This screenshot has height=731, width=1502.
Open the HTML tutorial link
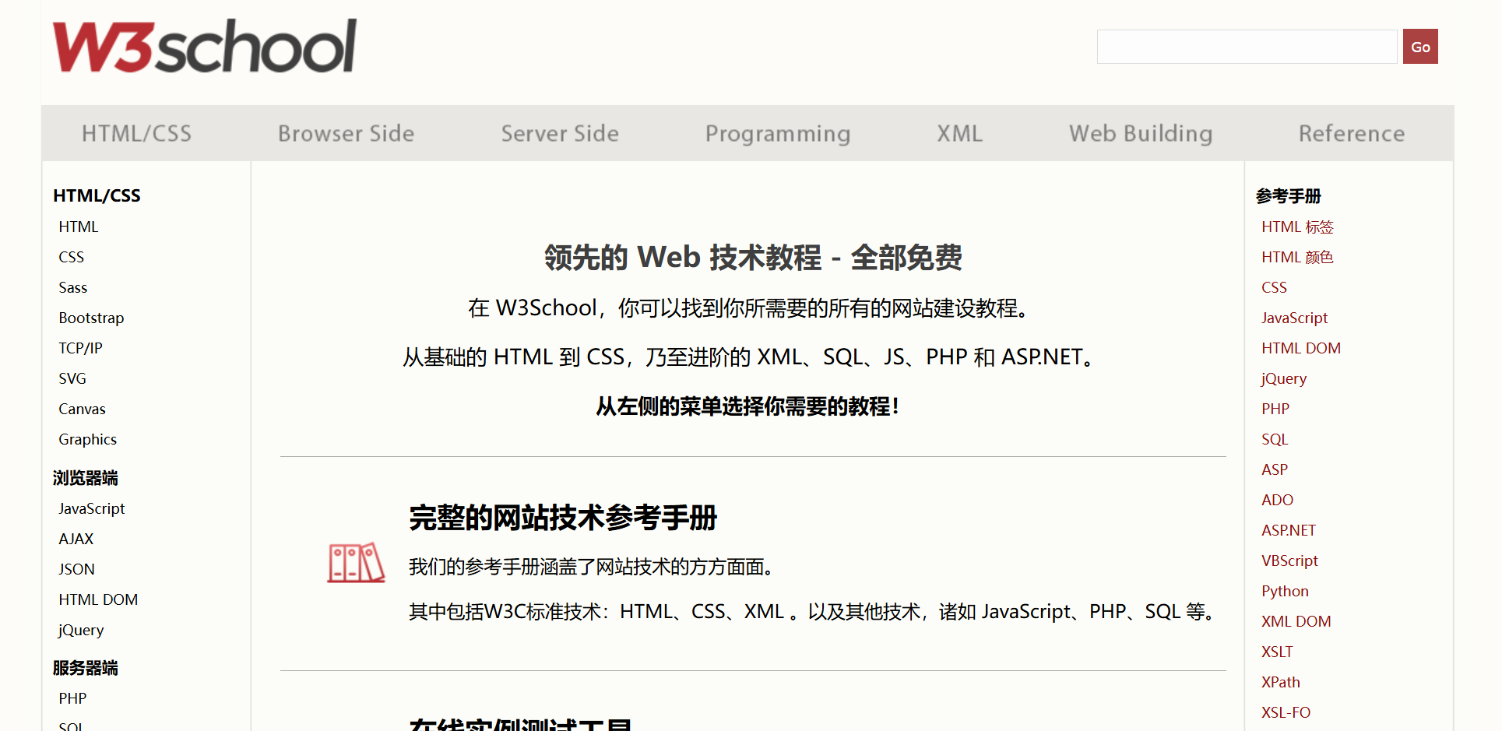[79, 227]
